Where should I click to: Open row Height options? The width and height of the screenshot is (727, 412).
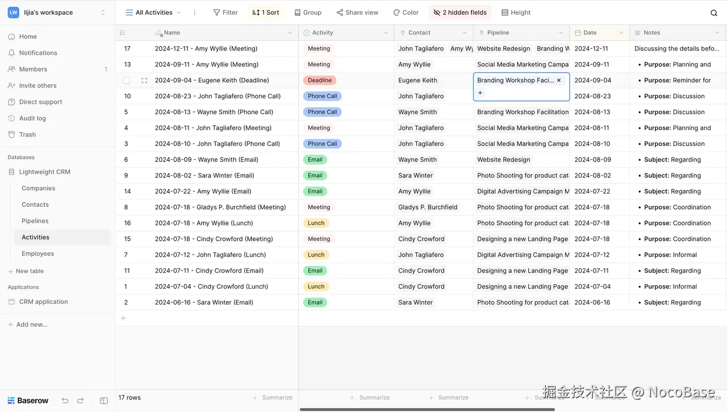click(516, 13)
